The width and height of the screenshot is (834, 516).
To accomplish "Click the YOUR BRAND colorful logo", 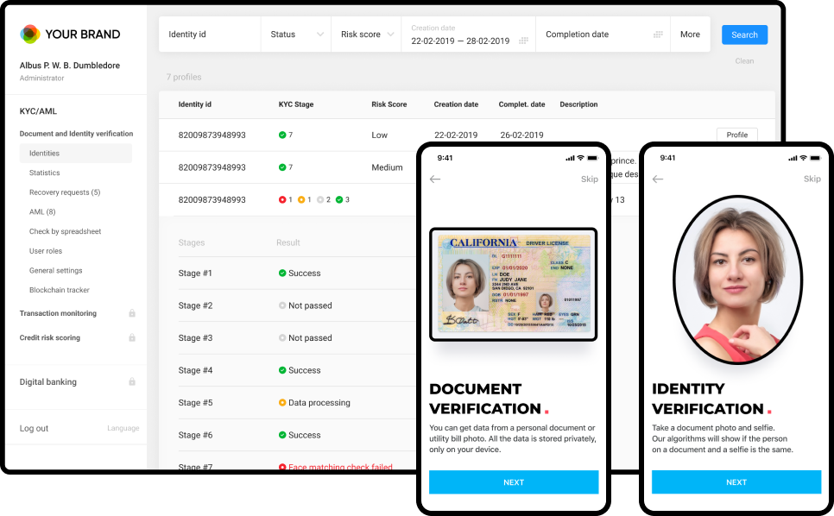I will [x=29, y=34].
